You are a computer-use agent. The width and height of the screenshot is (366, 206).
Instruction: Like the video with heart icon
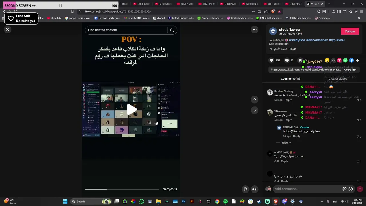[271, 60]
